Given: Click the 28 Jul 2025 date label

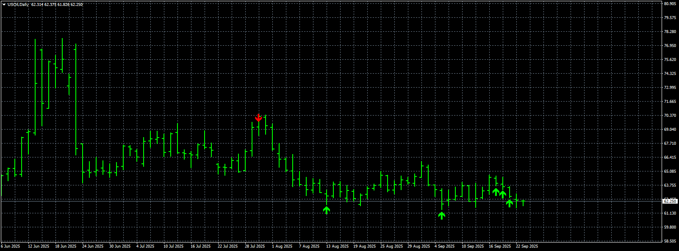Looking at the screenshot, I should click(255, 246).
